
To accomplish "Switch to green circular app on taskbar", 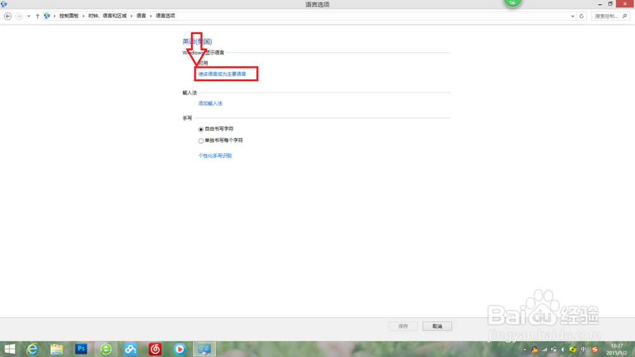I will pos(106,349).
